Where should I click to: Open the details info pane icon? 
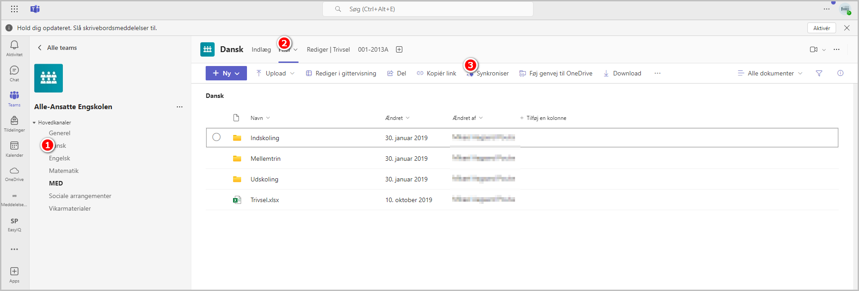point(841,73)
